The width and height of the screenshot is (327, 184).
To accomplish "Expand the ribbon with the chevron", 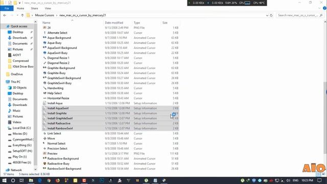I will point(319,8).
